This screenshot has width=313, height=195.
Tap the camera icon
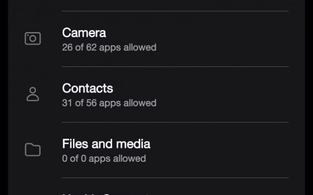pyautogui.click(x=33, y=38)
